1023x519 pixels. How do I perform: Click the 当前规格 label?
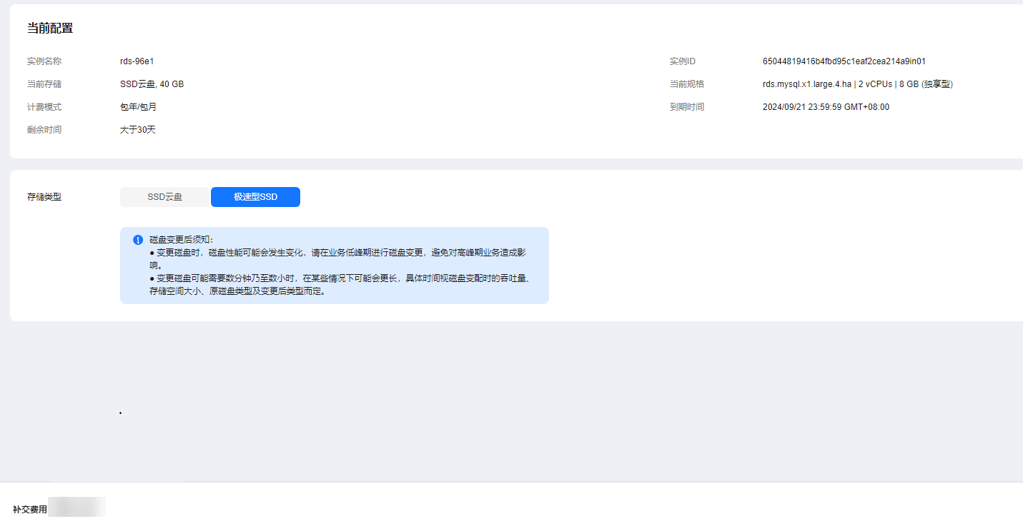click(x=686, y=84)
